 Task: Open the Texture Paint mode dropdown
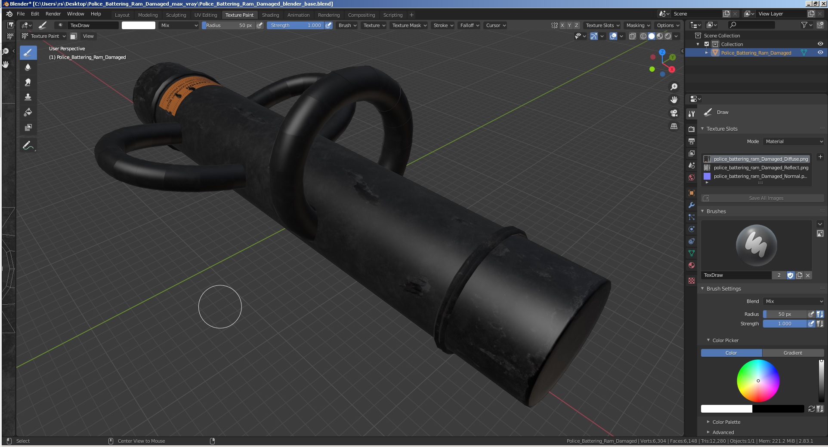[44, 36]
